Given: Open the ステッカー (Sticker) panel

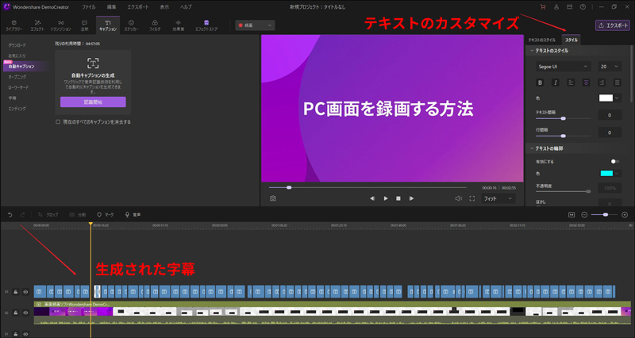Looking at the screenshot, I should [x=131, y=25].
